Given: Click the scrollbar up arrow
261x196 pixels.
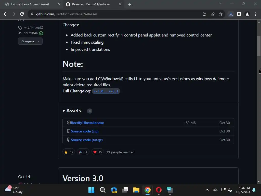Looking at the screenshot, I should 259,22.
